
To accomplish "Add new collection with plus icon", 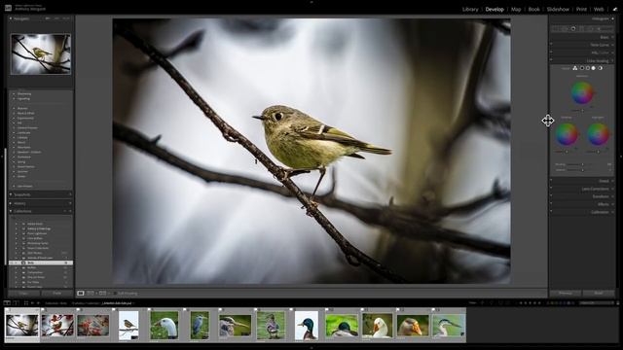I will [70, 211].
